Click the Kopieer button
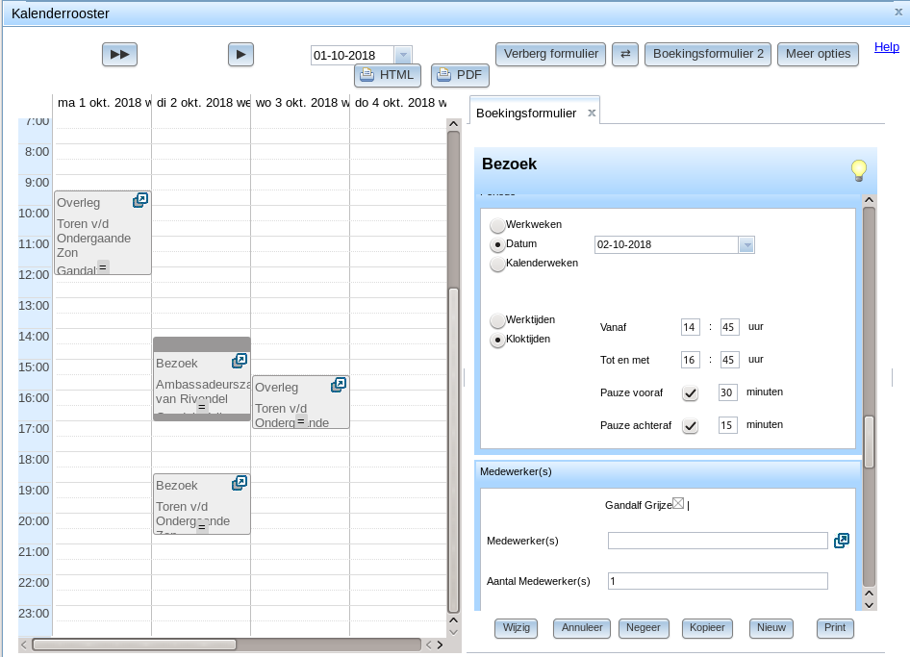The image size is (910, 657). [x=707, y=628]
